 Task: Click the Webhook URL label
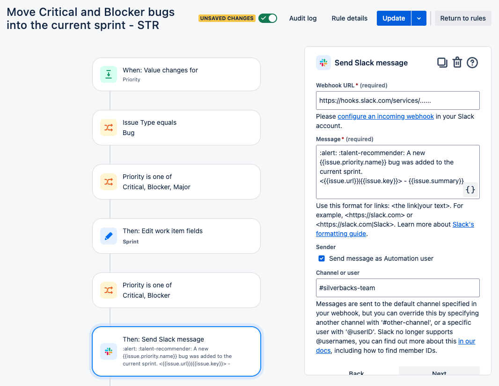(335, 85)
